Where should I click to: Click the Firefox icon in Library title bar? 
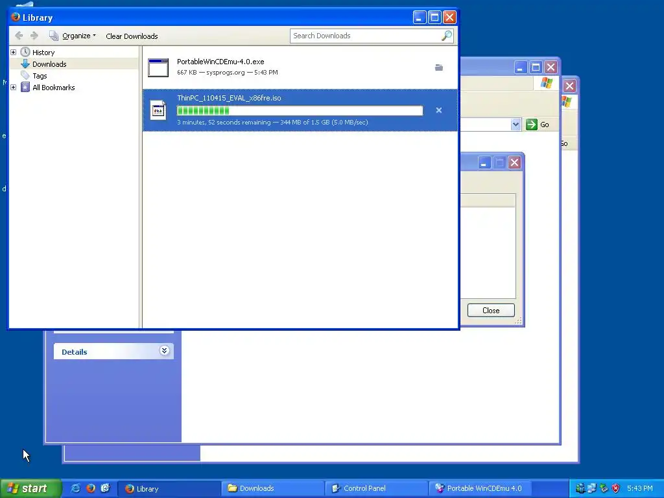tap(16, 18)
